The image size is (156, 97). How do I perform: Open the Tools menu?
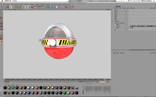point(12,4)
